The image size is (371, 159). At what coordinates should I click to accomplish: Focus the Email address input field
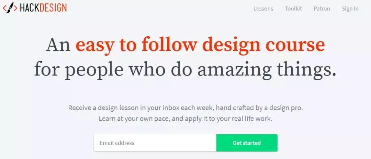point(155,143)
